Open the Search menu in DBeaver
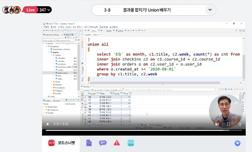252x152 pixels. pyautogui.click(x=68, y=27)
